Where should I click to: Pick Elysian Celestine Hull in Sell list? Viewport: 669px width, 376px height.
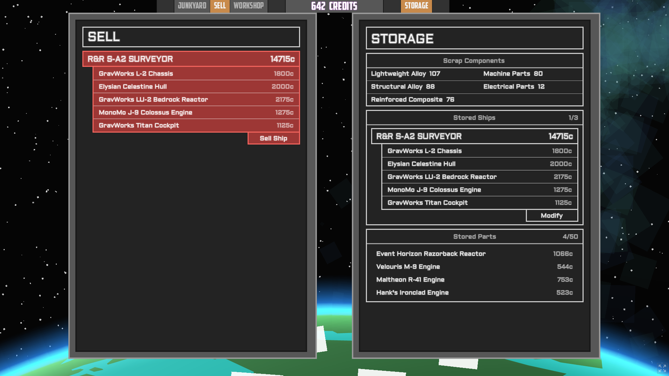(196, 86)
